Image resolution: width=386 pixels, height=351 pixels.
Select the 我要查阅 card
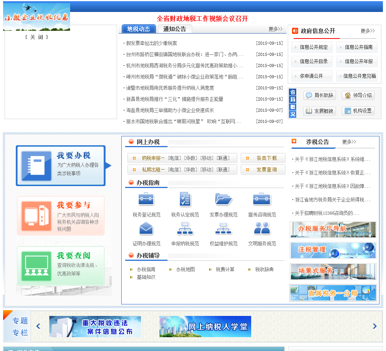click(60, 266)
